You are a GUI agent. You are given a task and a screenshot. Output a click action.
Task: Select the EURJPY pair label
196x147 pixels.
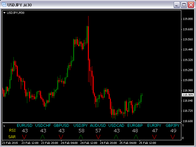click(x=154, y=125)
